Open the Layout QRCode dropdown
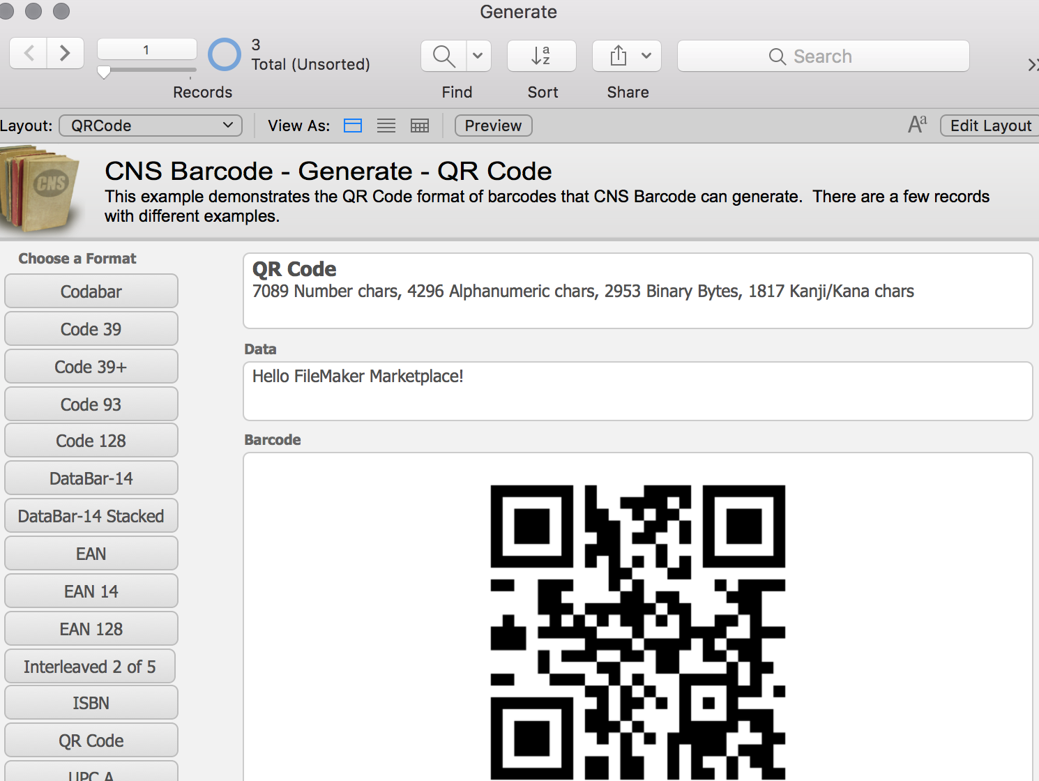Viewport: 1039px width, 781px height. (151, 126)
